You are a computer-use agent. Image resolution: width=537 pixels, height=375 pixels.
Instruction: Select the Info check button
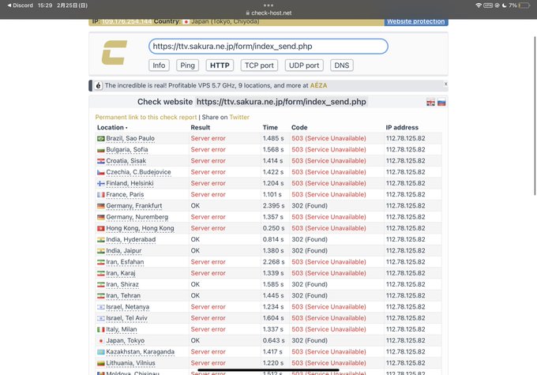coord(159,66)
